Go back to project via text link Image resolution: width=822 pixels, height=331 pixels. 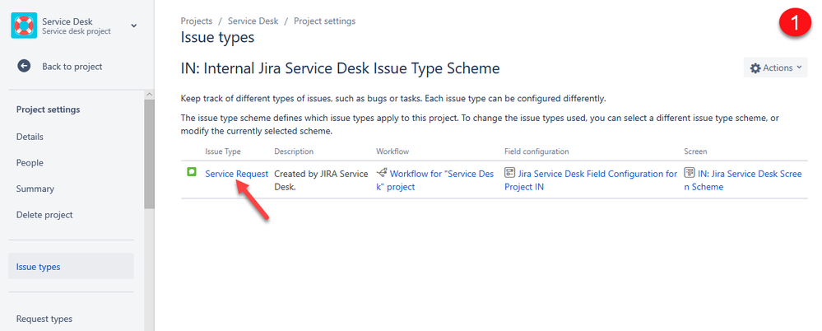(x=72, y=67)
